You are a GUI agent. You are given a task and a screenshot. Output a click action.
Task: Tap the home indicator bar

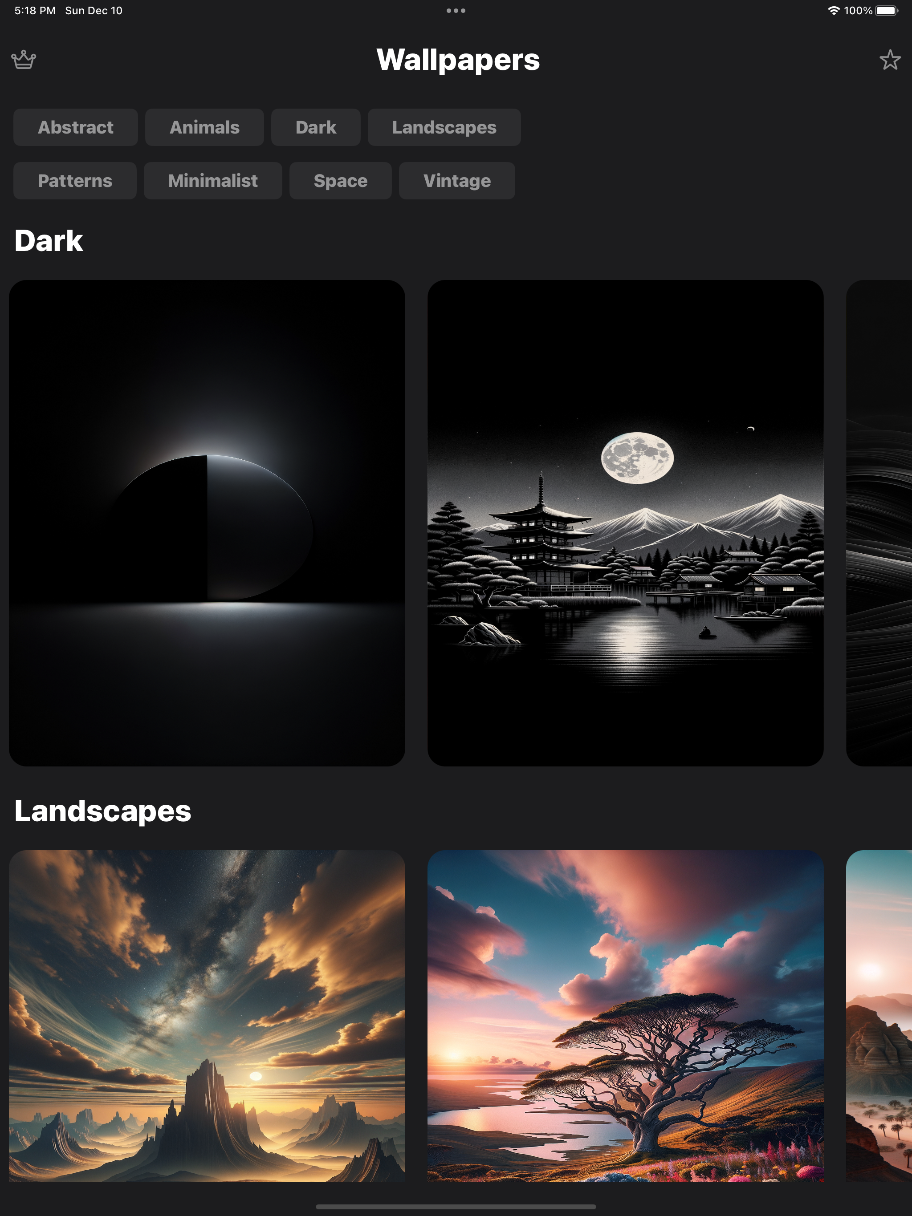(456, 1207)
